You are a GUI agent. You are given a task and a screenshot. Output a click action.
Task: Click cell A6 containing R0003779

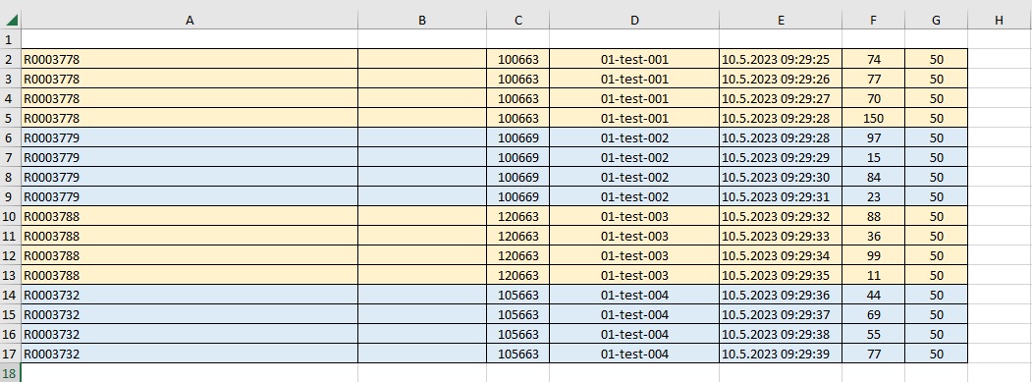click(190, 137)
